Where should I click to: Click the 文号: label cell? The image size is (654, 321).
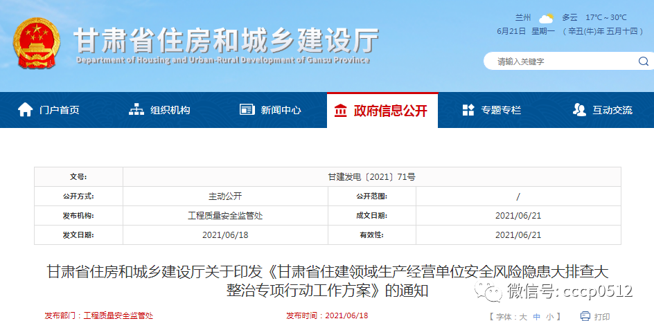[x=78, y=177]
